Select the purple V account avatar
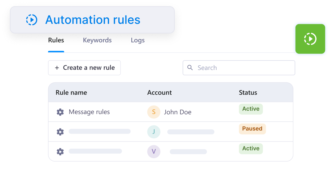 point(154,152)
